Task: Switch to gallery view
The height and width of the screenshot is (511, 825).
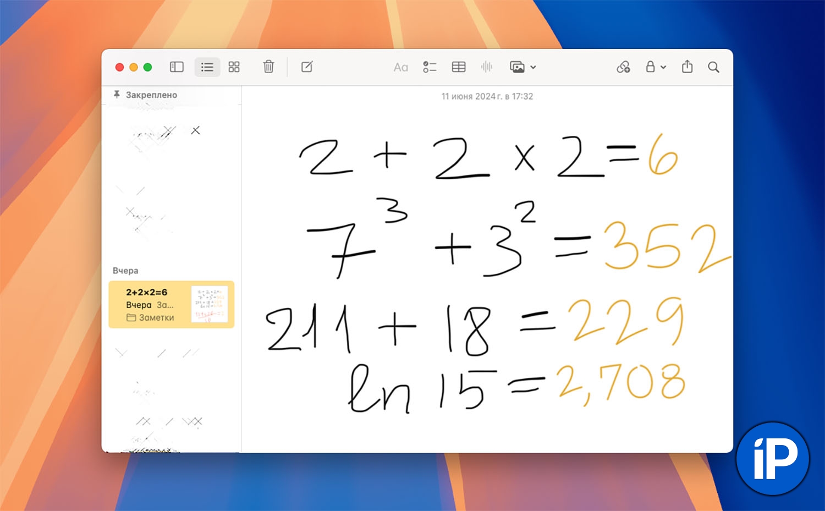Action: click(x=234, y=67)
